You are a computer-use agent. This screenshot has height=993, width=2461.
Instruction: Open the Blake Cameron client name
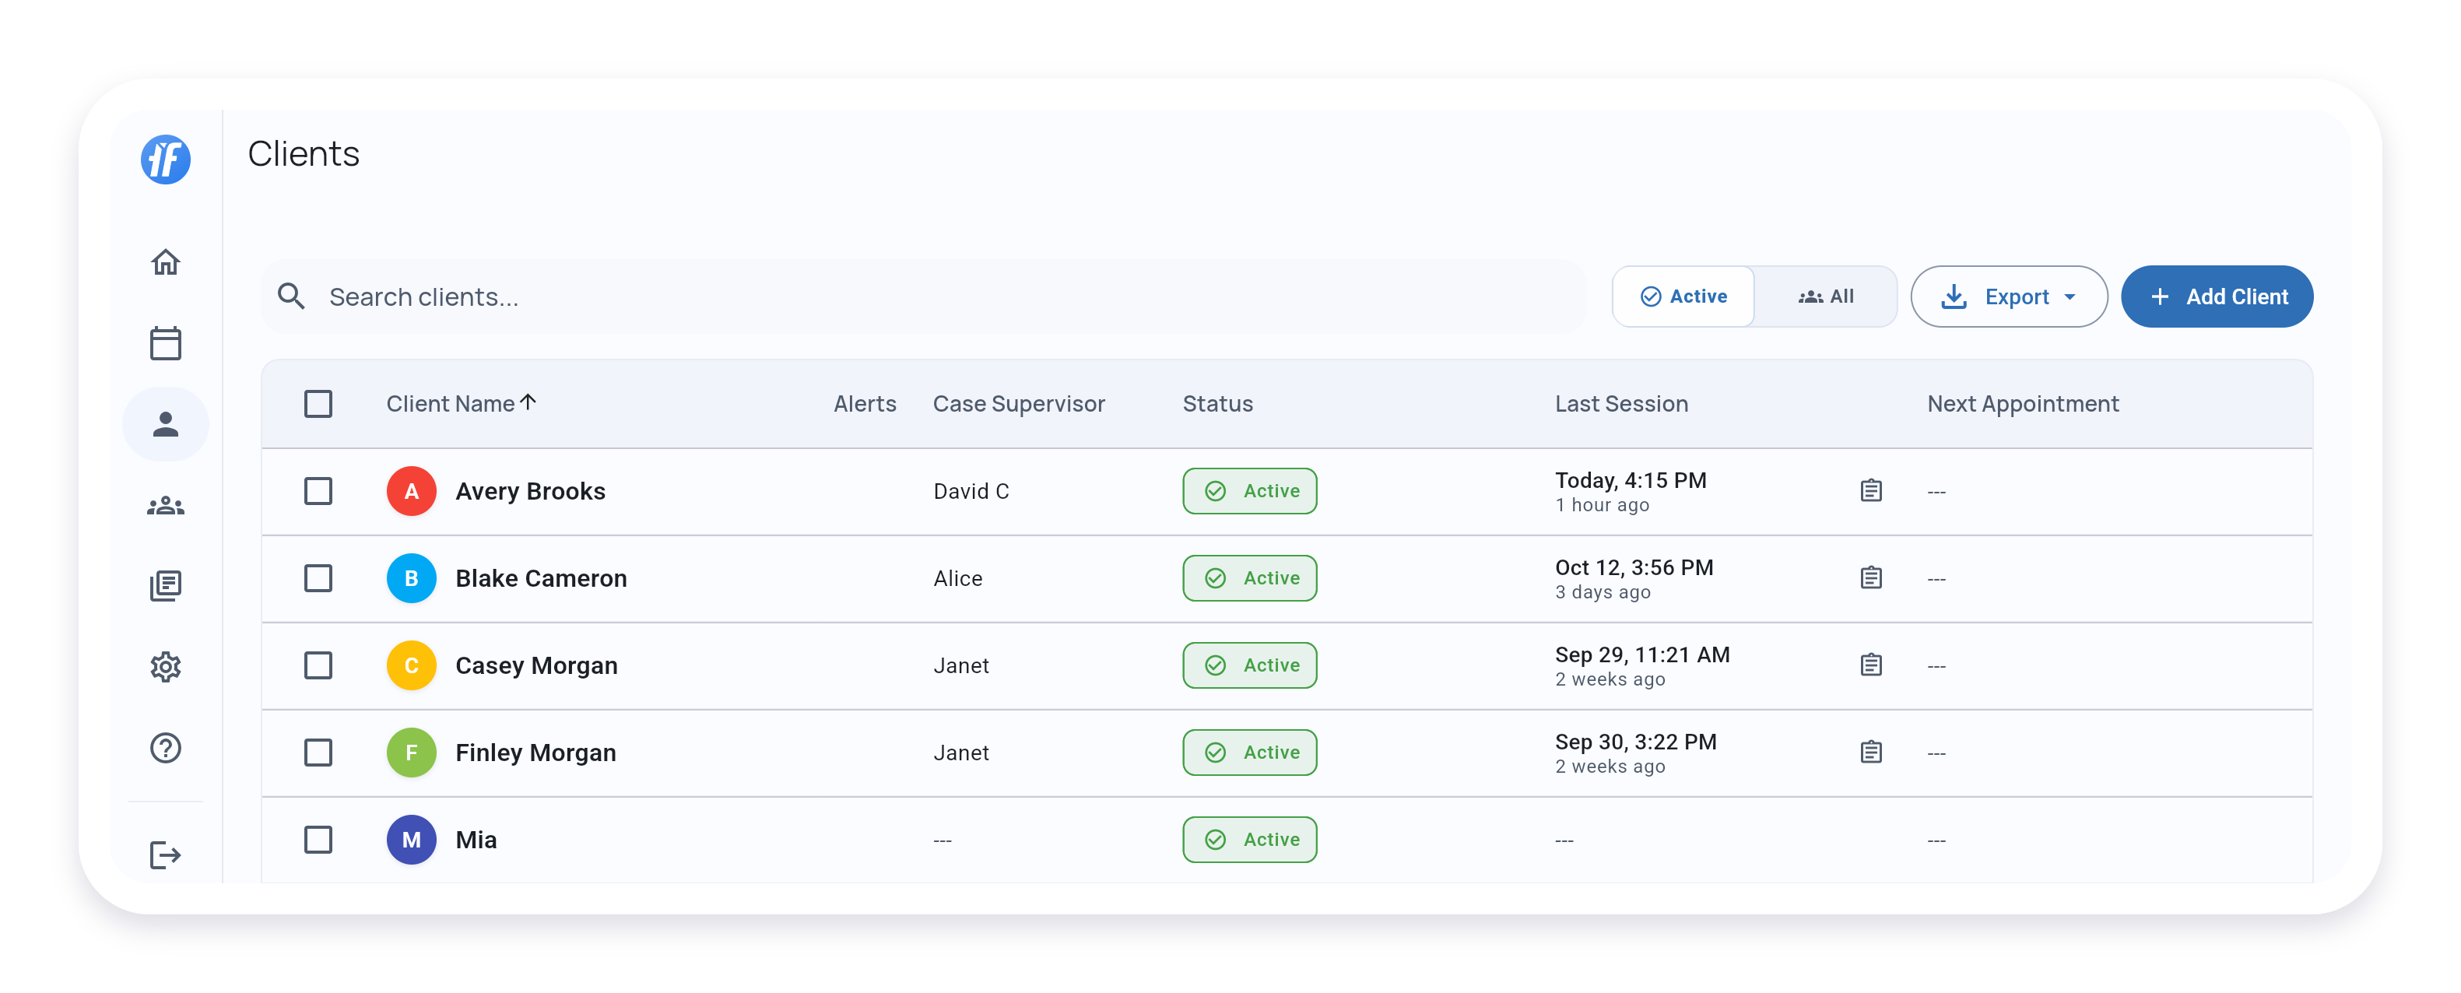(541, 577)
